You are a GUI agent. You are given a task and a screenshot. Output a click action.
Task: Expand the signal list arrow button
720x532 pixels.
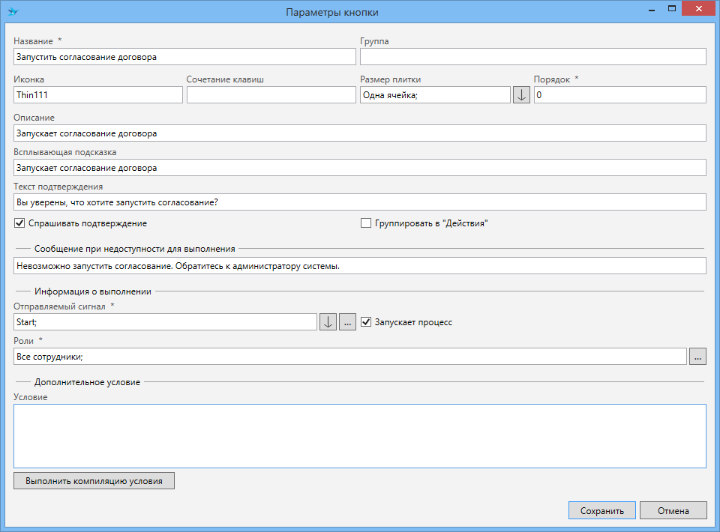coord(328,322)
